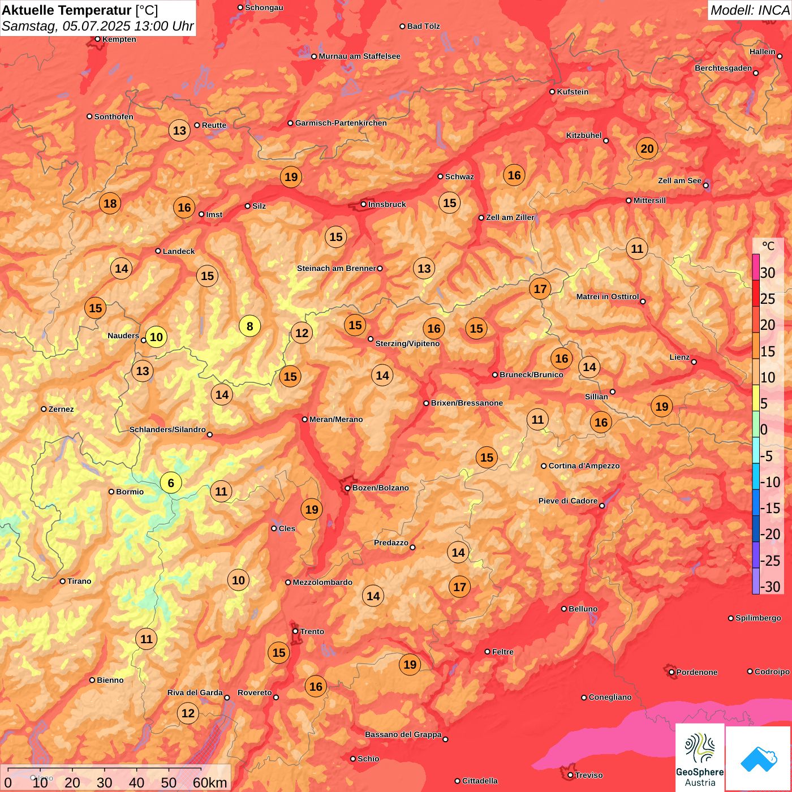
Task: Click the Trento city label
Action: [312, 631]
